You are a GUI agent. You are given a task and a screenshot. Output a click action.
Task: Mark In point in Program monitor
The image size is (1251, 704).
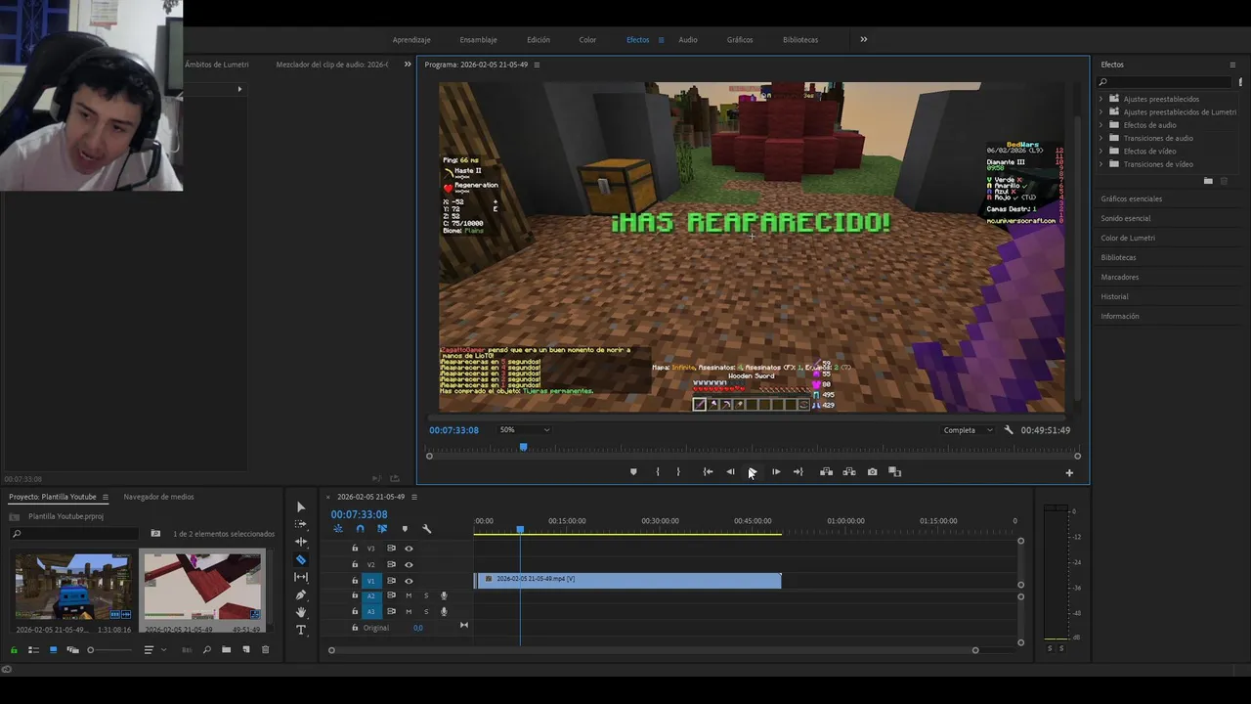(x=657, y=472)
